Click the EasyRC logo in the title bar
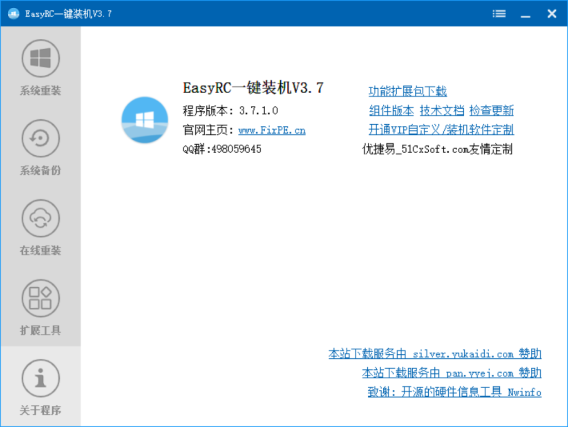The image size is (568, 427). [x=12, y=13]
